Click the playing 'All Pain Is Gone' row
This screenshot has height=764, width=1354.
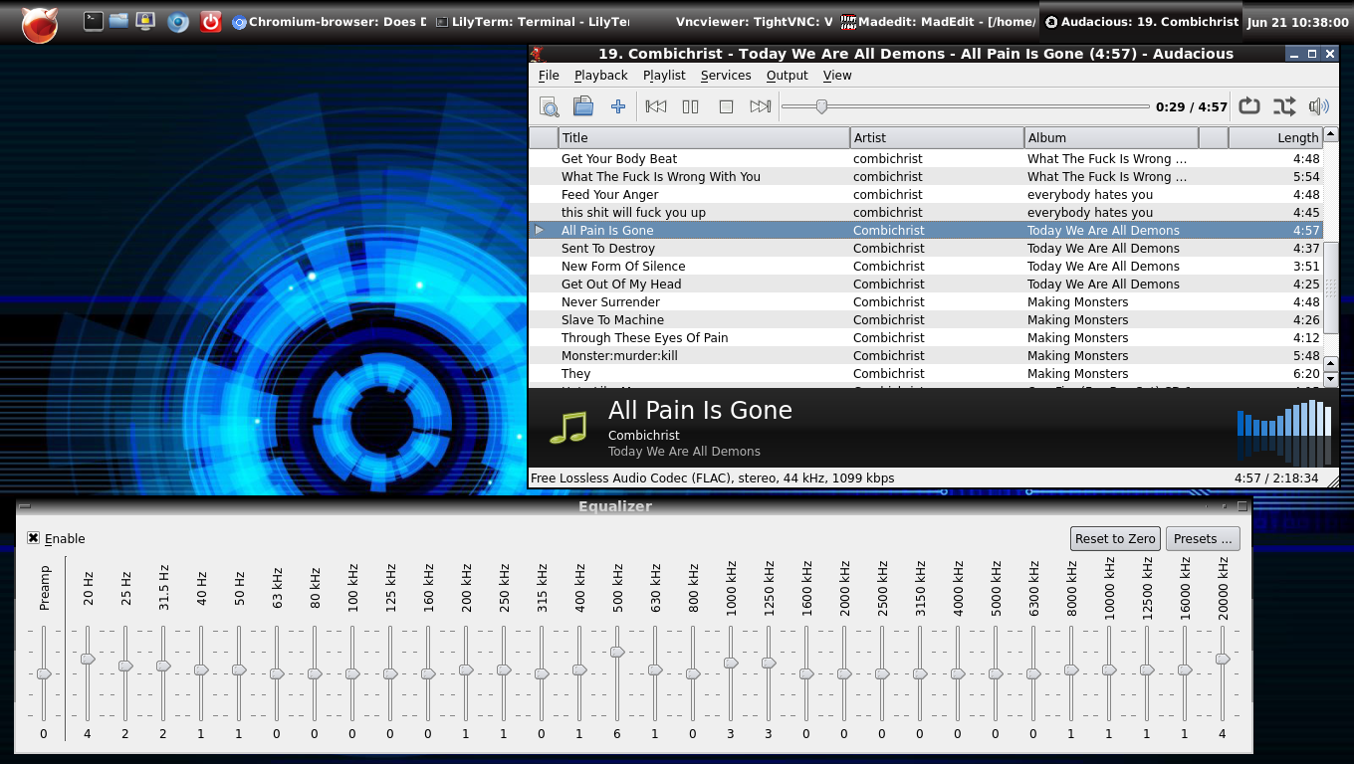[925, 231]
